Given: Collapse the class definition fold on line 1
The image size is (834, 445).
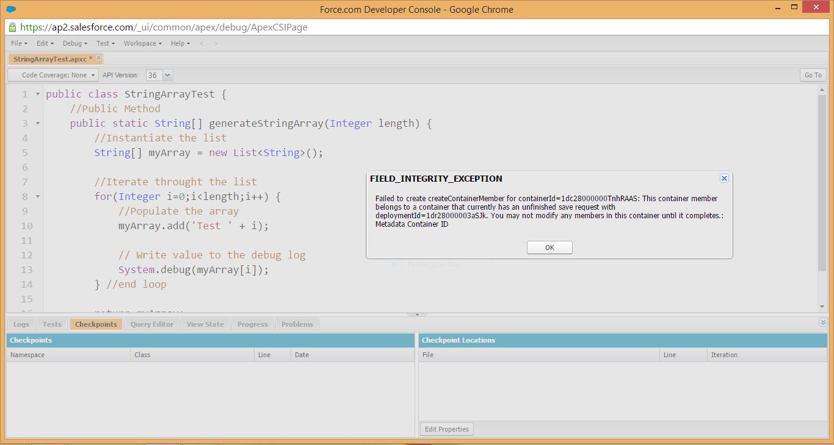Looking at the screenshot, I should click(x=38, y=94).
